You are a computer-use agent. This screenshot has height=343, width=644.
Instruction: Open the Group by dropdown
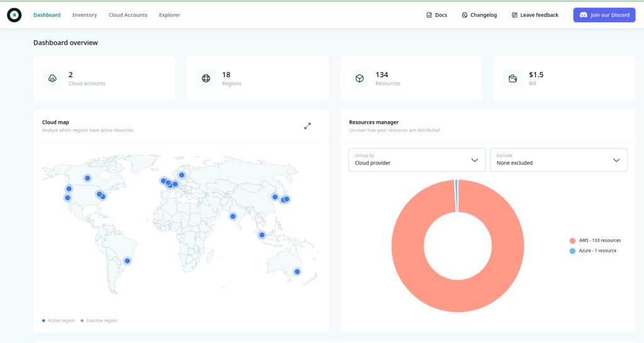[x=416, y=160]
